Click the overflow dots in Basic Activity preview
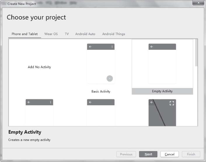206x162 pixels. pos(112,47)
